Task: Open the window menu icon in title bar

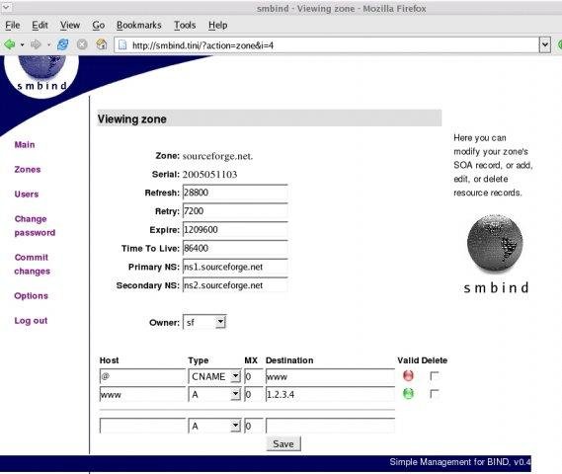Action: 7,7
